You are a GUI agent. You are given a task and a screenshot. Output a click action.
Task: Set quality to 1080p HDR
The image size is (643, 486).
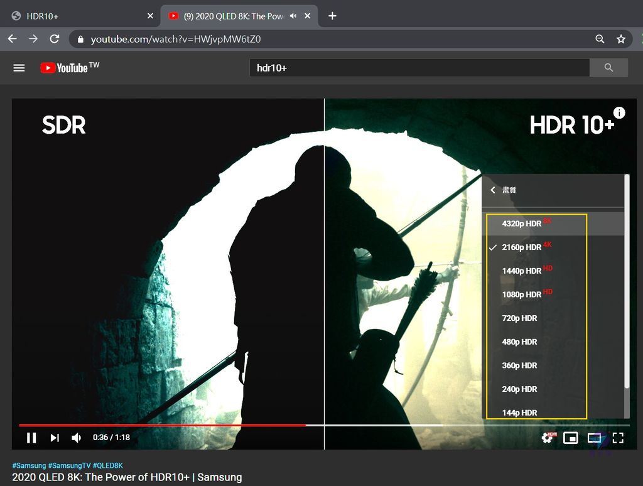(x=553, y=294)
